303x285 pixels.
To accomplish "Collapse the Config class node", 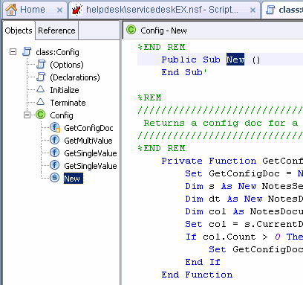I will tap(27, 115).
